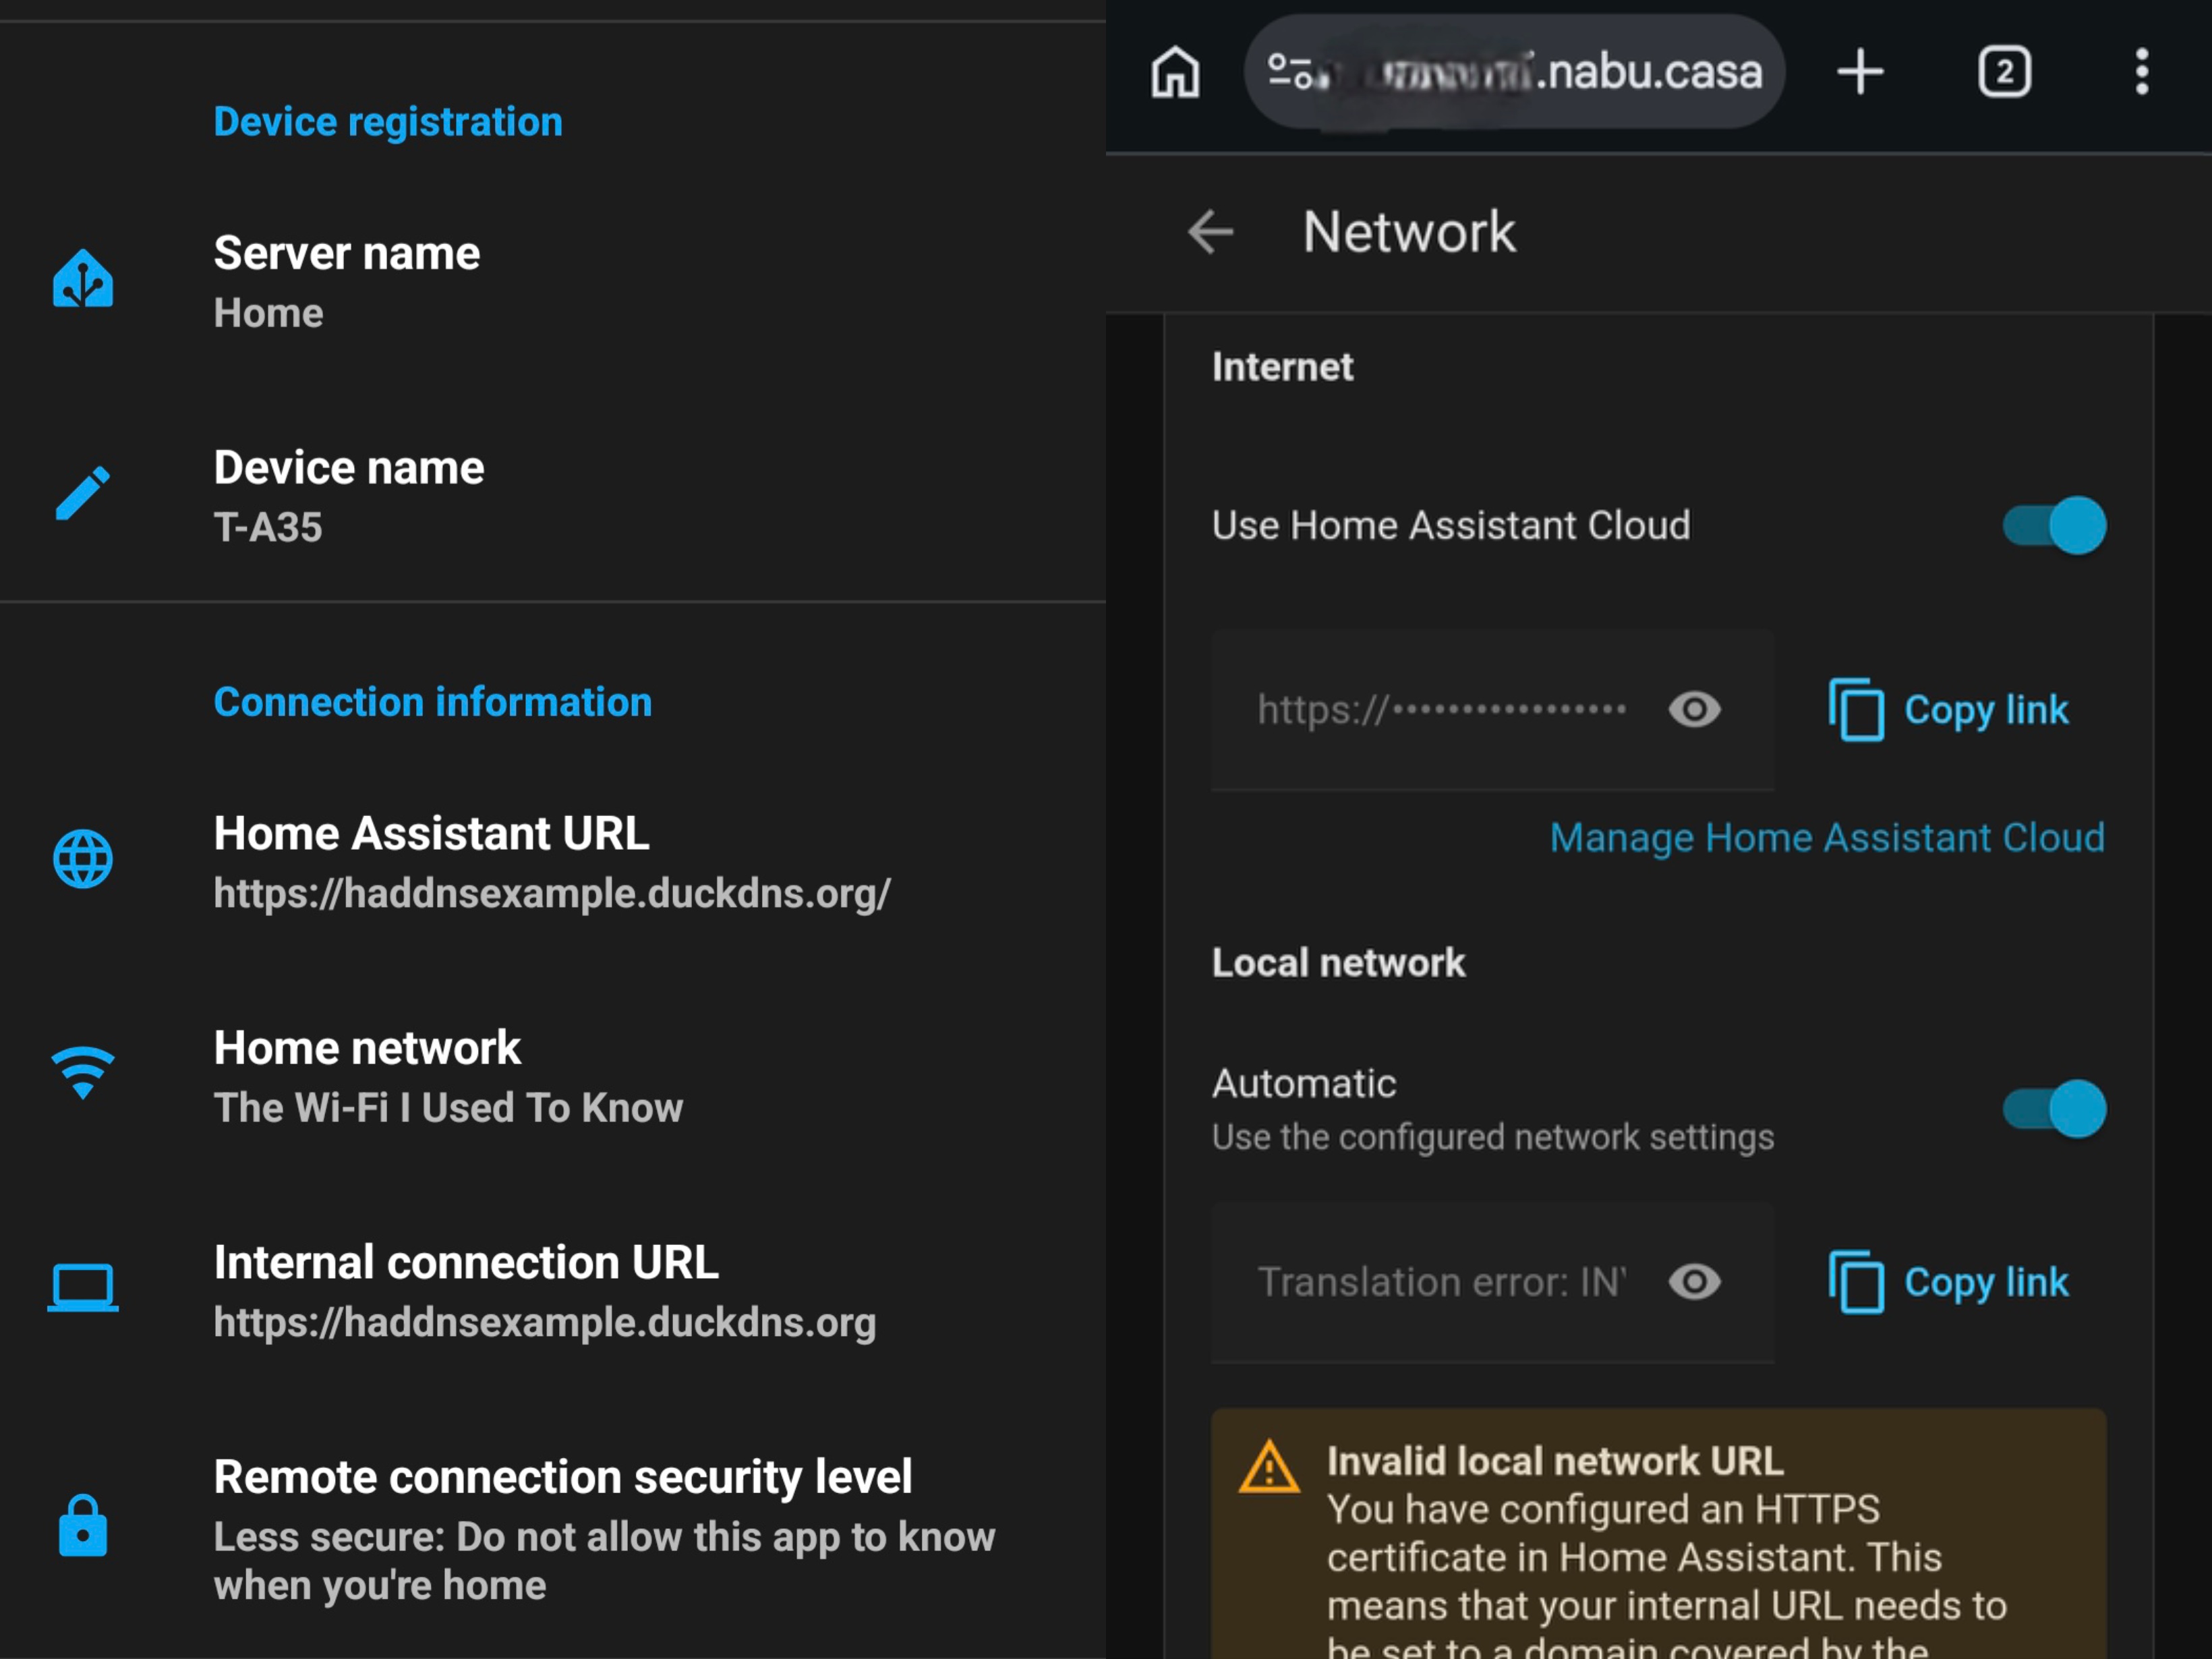The height and width of the screenshot is (1659, 2212).
Task: Show the local network URL with eye icon
Action: 1694,1282
